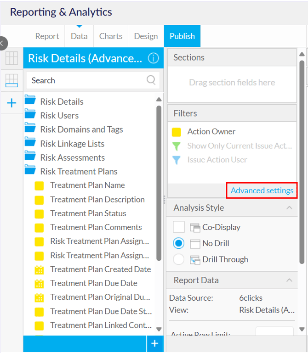Open Advanced settings link in Filters

(x=262, y=191)
